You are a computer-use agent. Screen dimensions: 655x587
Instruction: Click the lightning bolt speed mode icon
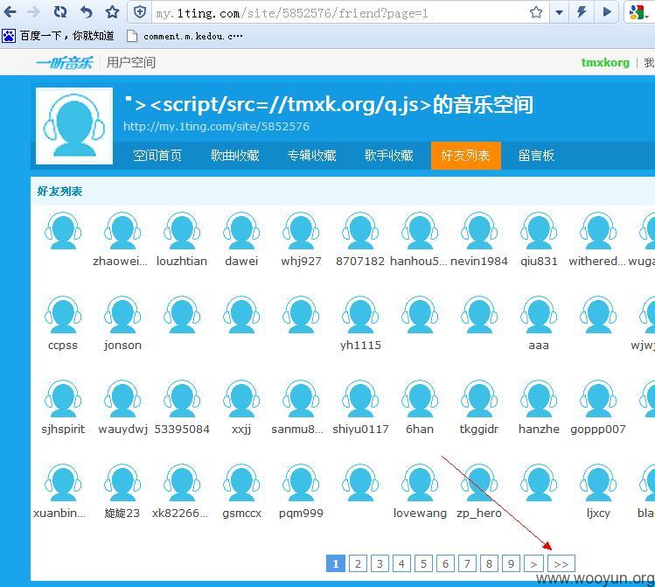581,12
